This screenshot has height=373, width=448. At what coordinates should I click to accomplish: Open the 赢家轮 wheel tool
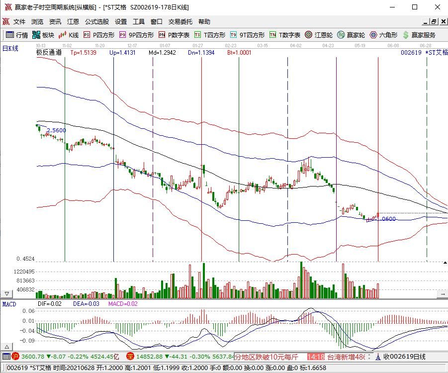[351, 35]
